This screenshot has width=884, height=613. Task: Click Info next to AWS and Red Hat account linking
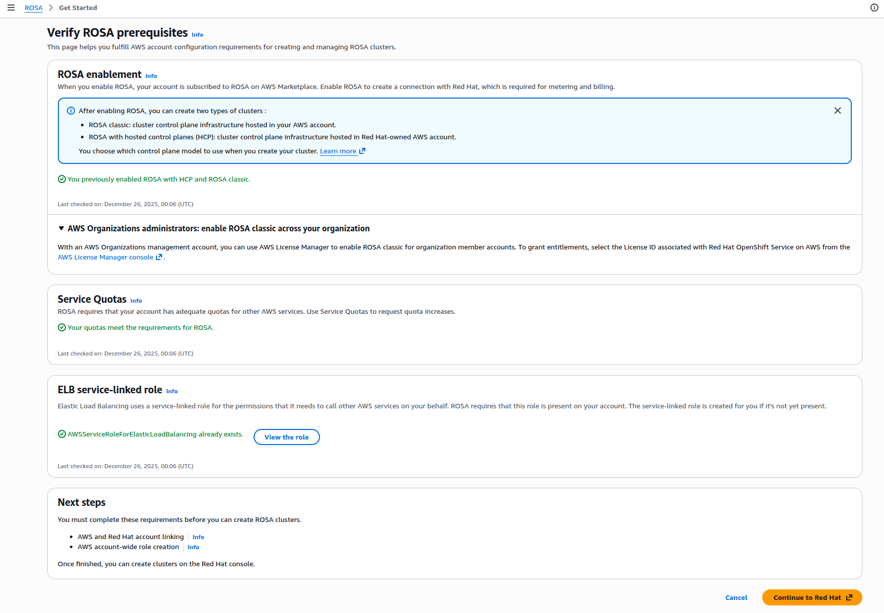[198, 537]
